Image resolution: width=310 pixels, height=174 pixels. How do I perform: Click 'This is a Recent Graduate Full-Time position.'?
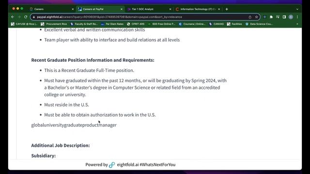(x=89, y=71)
